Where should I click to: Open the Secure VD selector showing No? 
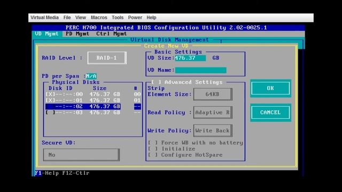pos(81,155)
